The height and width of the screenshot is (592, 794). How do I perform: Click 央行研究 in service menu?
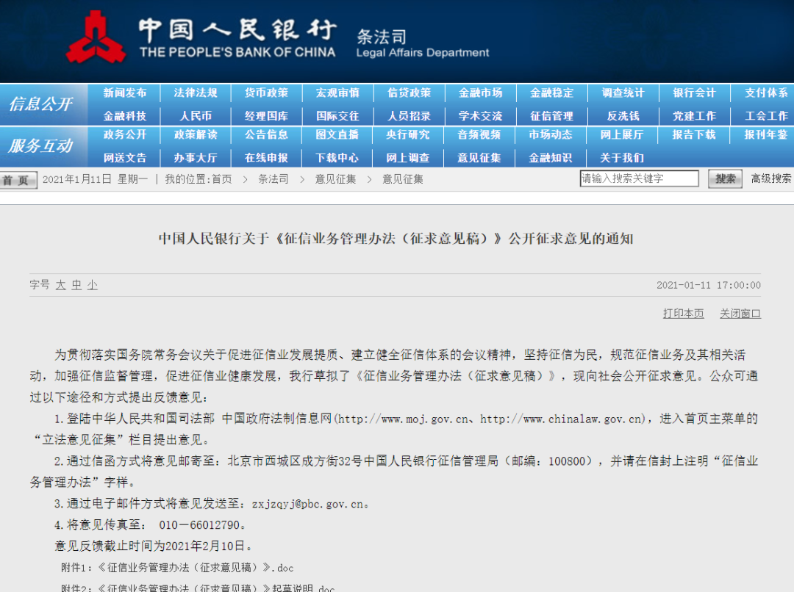(x=407, y=134)
